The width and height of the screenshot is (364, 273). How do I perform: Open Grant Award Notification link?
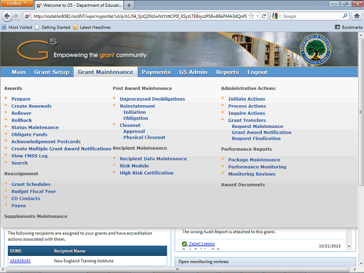[262, 133]
